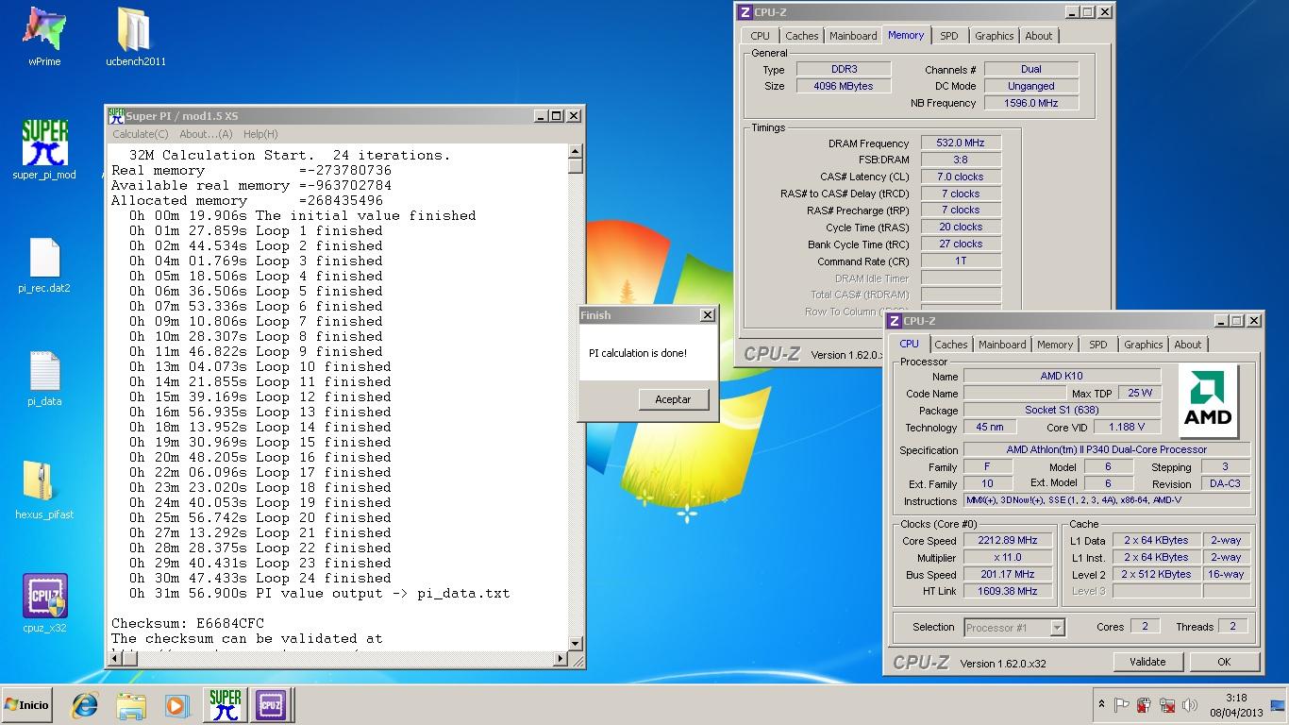1289x725 pixels.
Task: Open Calculate(C) menu in Super PI
Action: click(141, 134)
